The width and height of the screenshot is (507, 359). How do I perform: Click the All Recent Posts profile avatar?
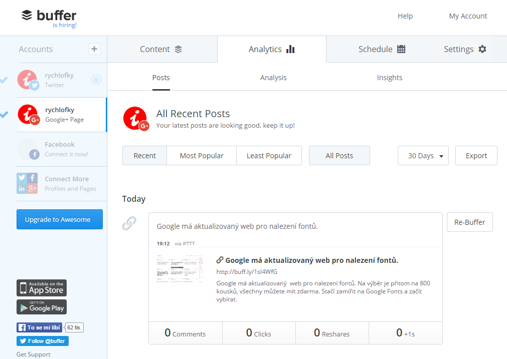tap(136, 119)
